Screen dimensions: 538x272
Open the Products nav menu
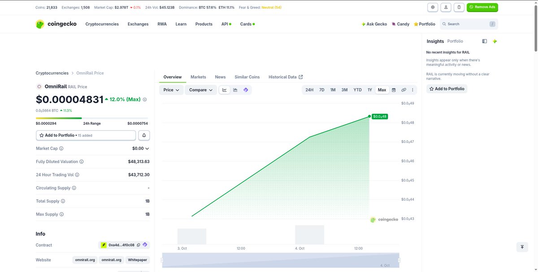[x=204, y=24]
